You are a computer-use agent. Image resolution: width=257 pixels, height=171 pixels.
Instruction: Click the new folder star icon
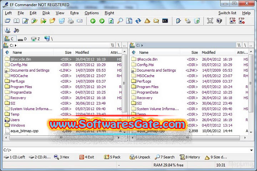(52, 21)
